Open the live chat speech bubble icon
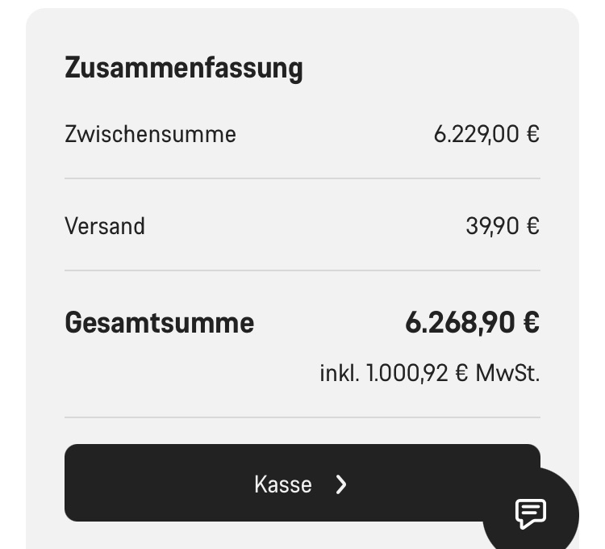 click(531, 513)
